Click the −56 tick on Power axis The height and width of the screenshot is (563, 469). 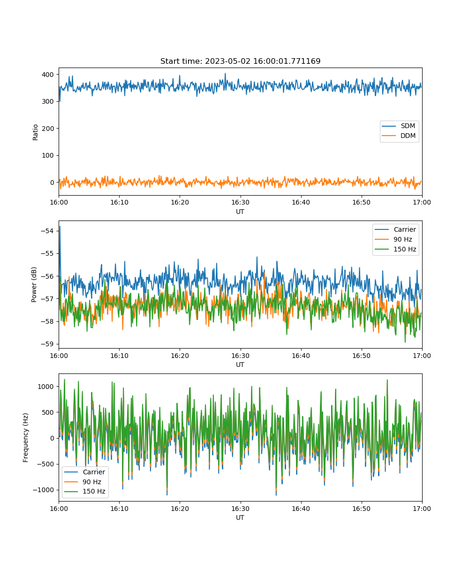48,276
